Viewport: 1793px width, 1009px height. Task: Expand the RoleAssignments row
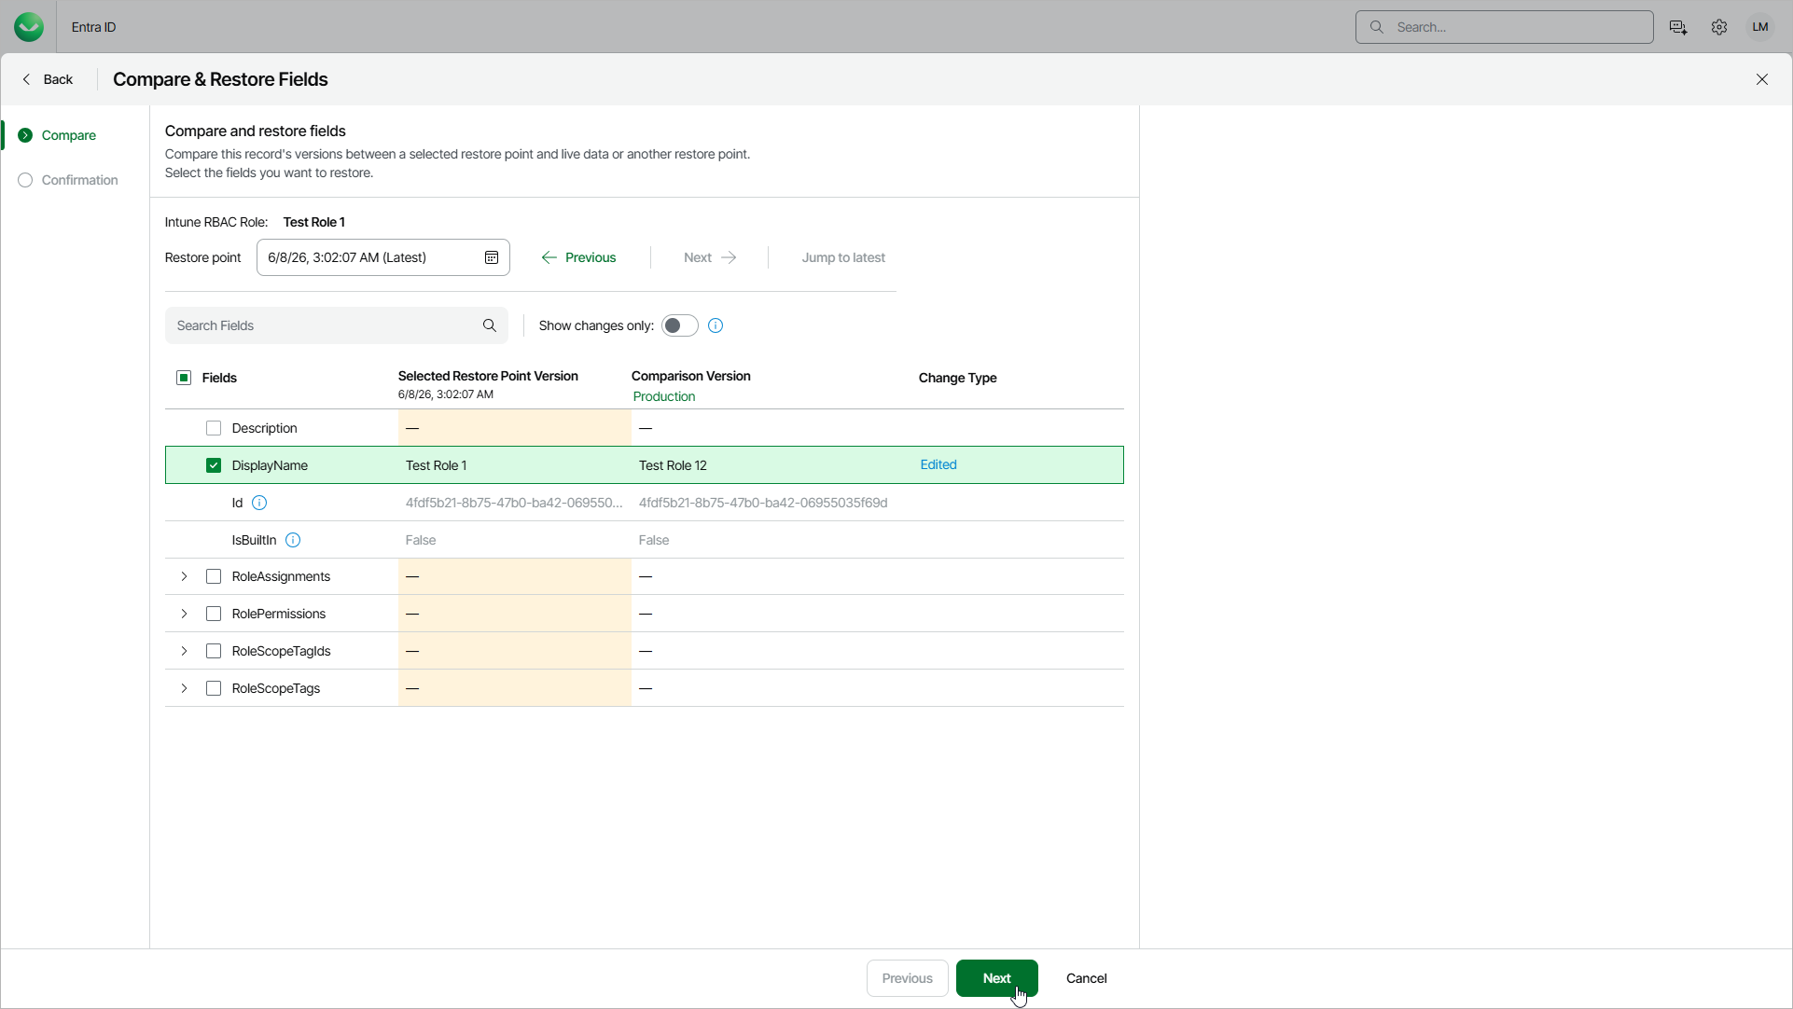click(184, 576)
